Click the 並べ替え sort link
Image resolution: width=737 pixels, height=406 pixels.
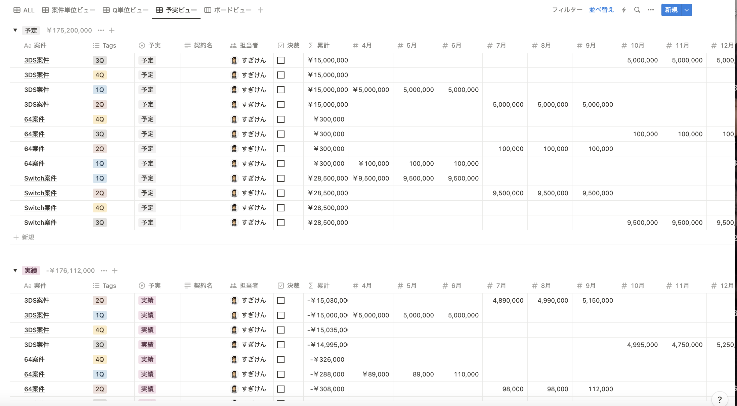tap(601, 10)
